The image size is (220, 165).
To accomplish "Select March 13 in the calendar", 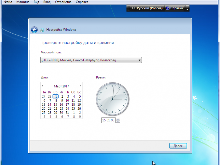I will point(44,105).
